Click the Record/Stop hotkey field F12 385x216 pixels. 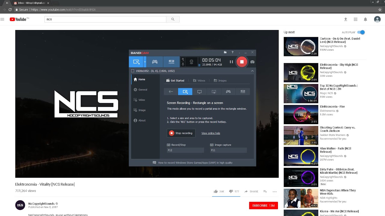tap(185, 150)
